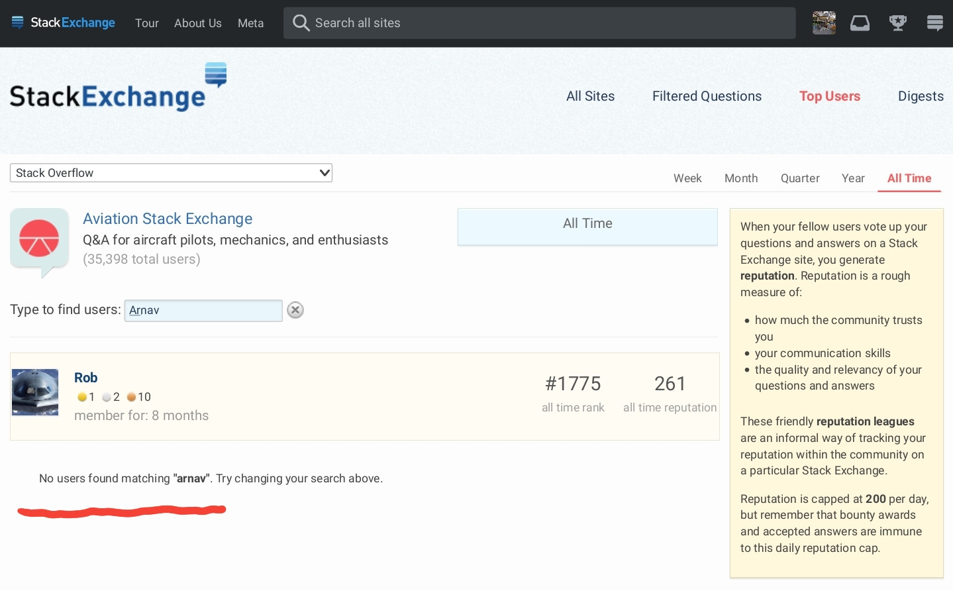Click the 261 all time reputation value
Viewport: 953px width, 591px height.
coord(670,384)
